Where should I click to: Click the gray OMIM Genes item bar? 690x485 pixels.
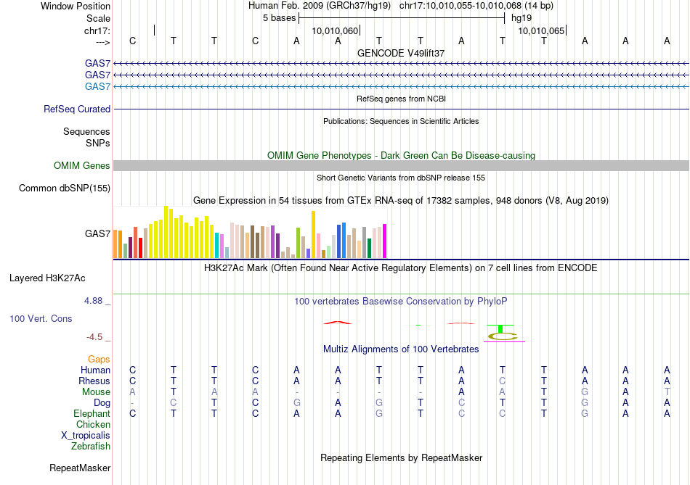click(x=401, y=165)
